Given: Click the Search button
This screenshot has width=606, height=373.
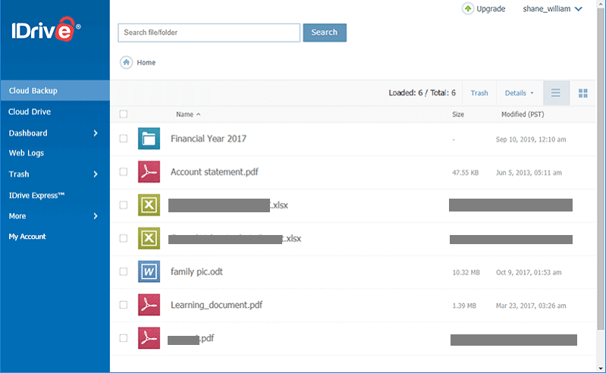Looking at the screenshot, I should 325,33.
